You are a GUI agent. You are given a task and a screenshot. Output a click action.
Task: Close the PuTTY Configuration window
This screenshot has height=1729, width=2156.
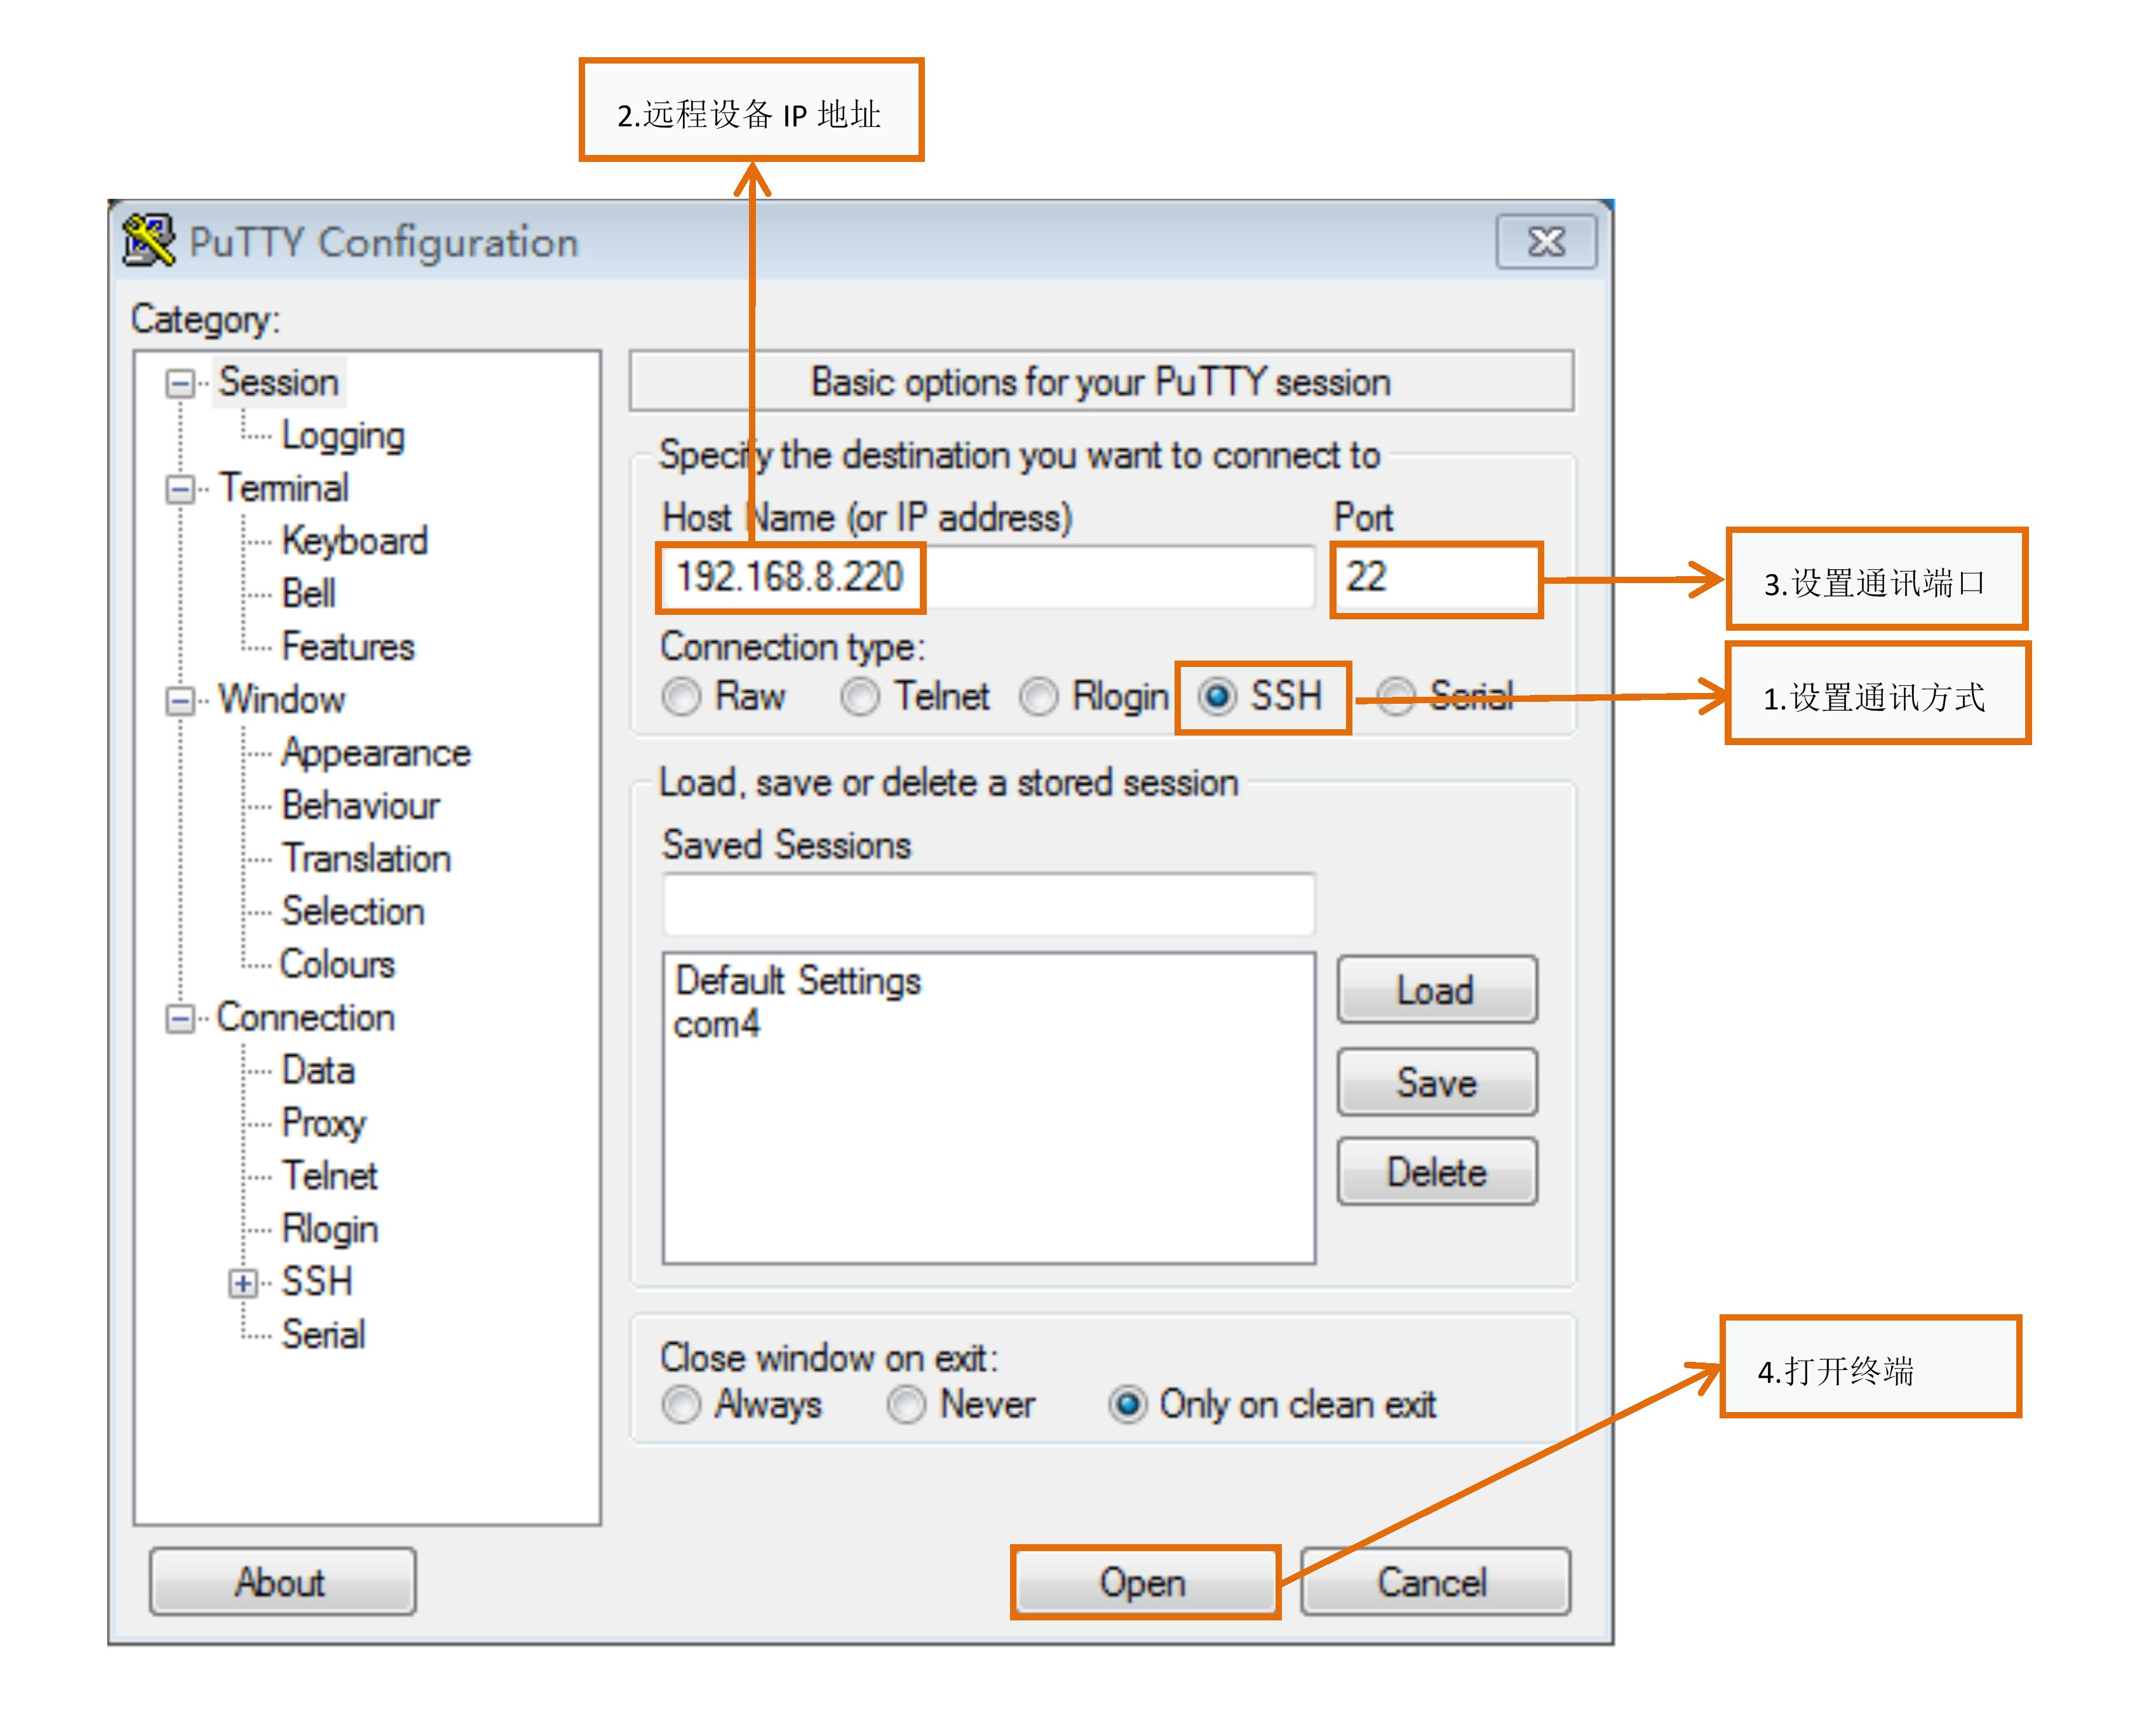point(1546,241)
